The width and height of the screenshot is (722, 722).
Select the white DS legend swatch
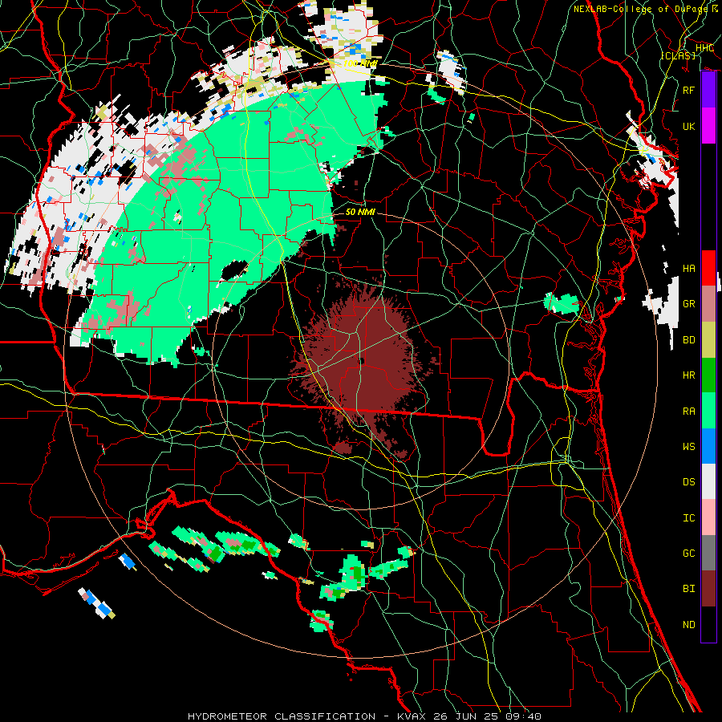click(x=708, y=481)
